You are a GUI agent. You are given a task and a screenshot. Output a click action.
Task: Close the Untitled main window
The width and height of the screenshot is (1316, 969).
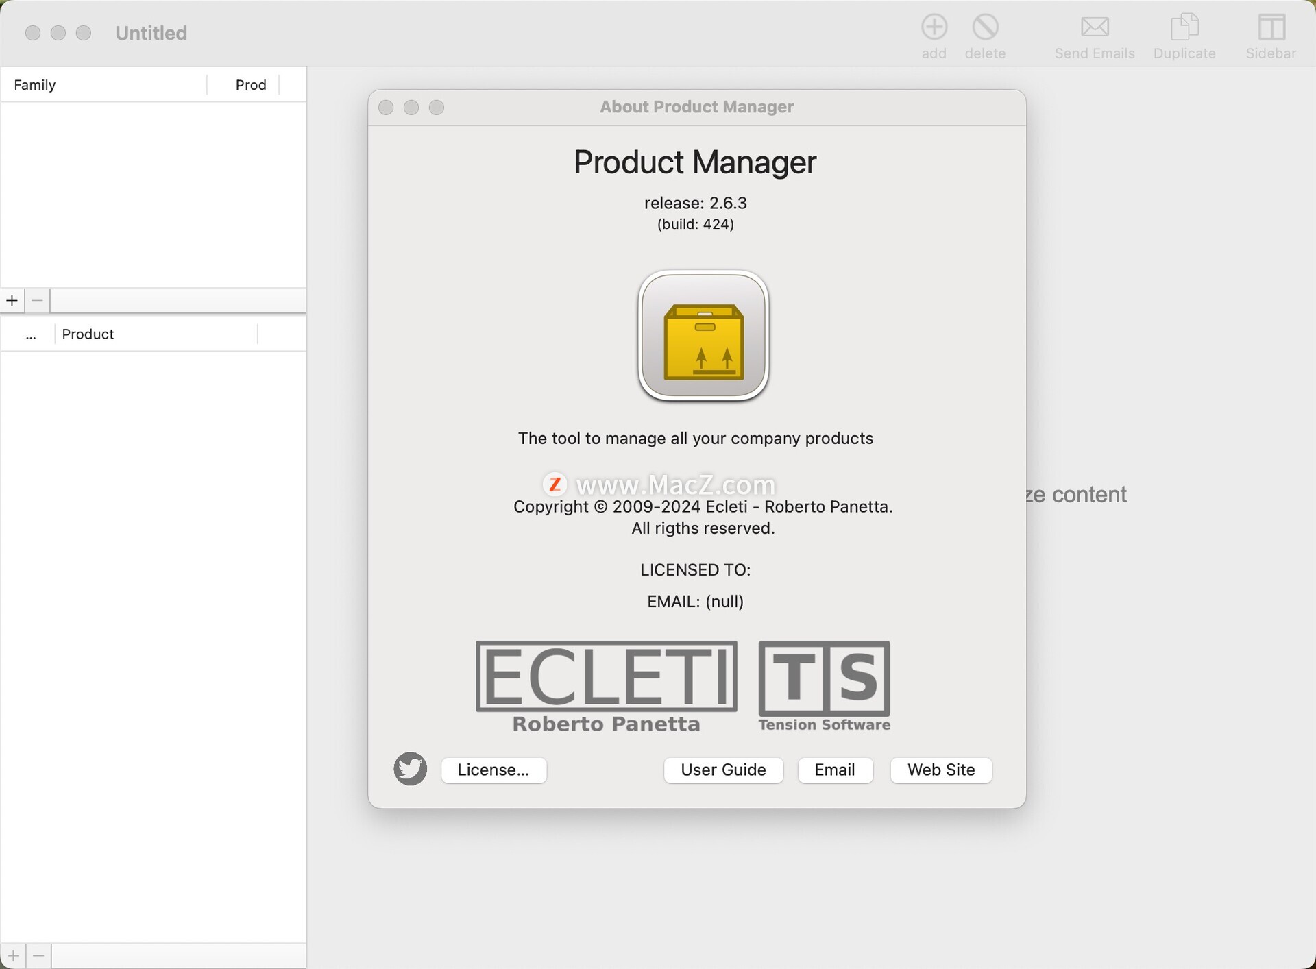tap(33, 33)
